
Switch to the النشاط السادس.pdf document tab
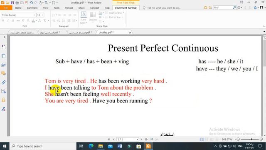click(x=81, y=32)
